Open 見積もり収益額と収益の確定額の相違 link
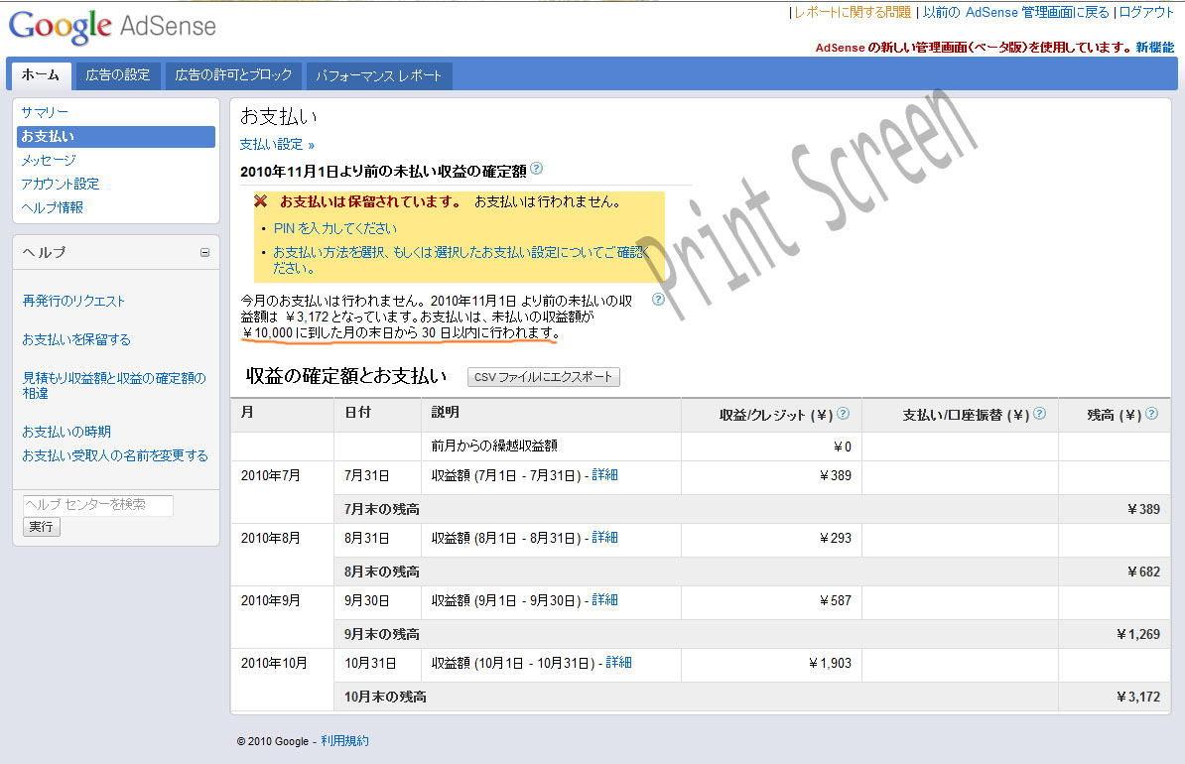Screen dimensions: 1185x764 tap(113, 385)
